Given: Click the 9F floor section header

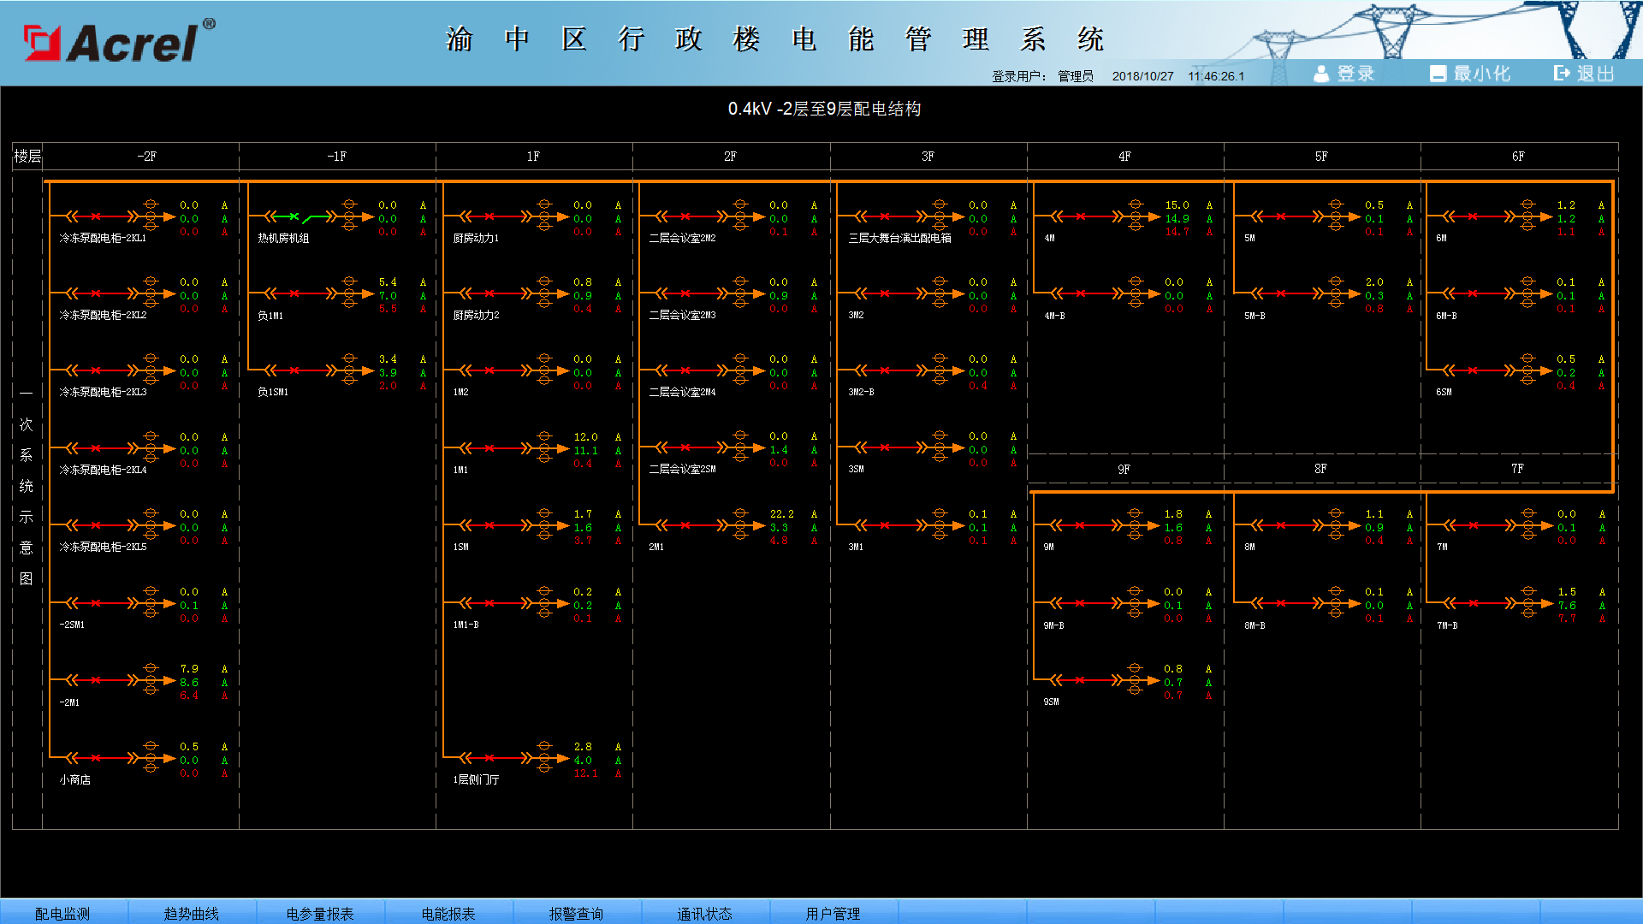Looking at the screenshot, I should (1124, 470).
